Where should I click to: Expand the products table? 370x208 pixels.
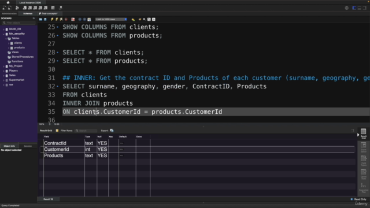tap(9, 48)
